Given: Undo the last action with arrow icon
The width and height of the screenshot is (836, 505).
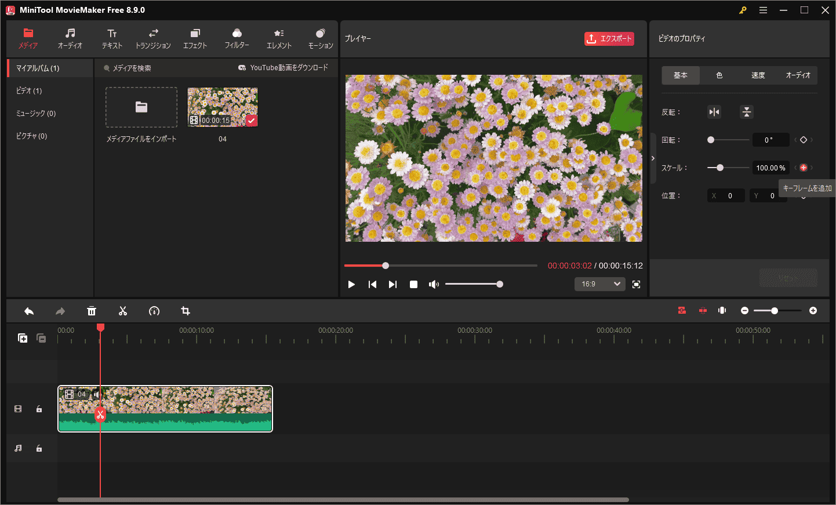Looking at the screenshot, I should [29, 311].
